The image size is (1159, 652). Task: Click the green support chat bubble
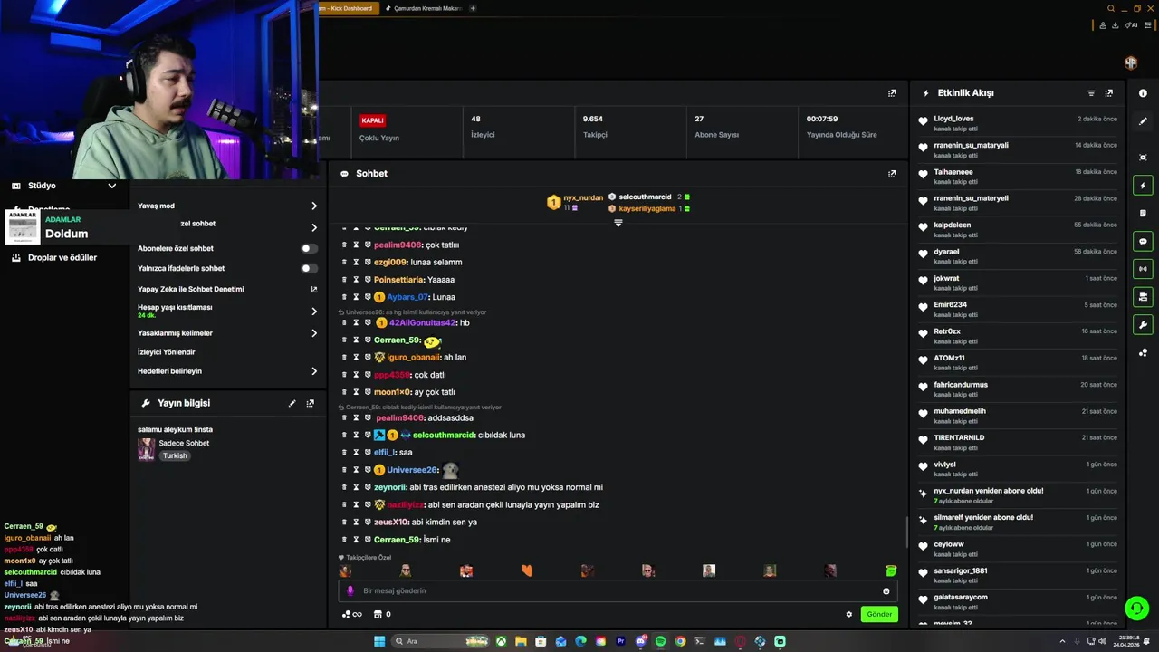pos(1136,609)
